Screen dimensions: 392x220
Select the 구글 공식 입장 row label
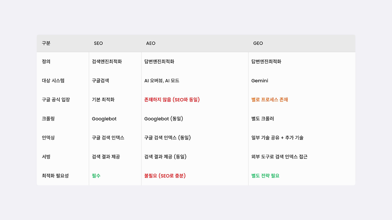tap(56, 100)
